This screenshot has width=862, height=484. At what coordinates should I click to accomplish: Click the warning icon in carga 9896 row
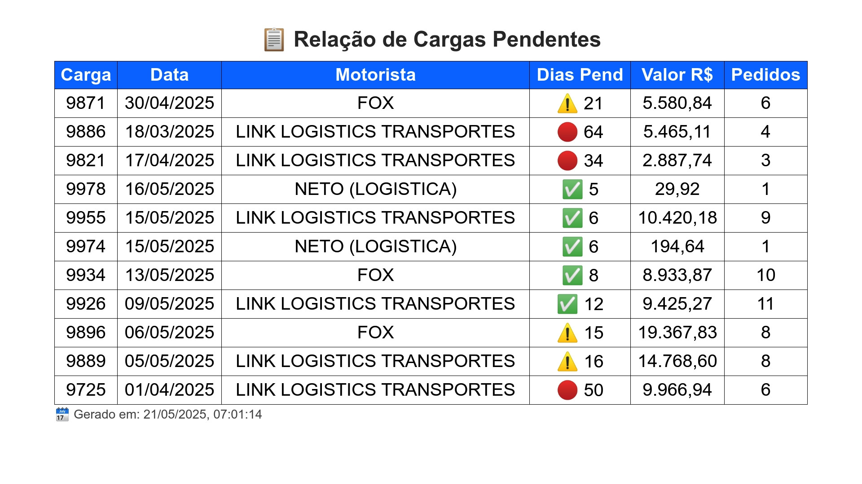coord(567,333)
